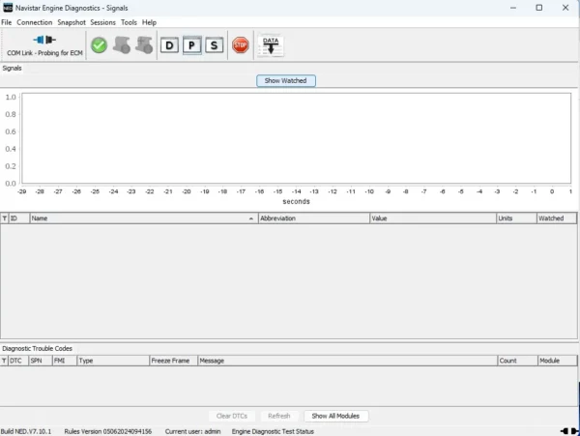The width and height of the screenshot is (580, 436).
Task: Click the first gray engine icon
Action: pos(122,45)
